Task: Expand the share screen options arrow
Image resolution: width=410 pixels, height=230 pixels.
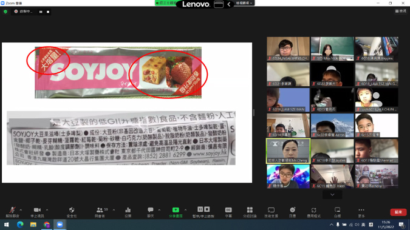Action: pyautogui.click(x=185, y=210)
